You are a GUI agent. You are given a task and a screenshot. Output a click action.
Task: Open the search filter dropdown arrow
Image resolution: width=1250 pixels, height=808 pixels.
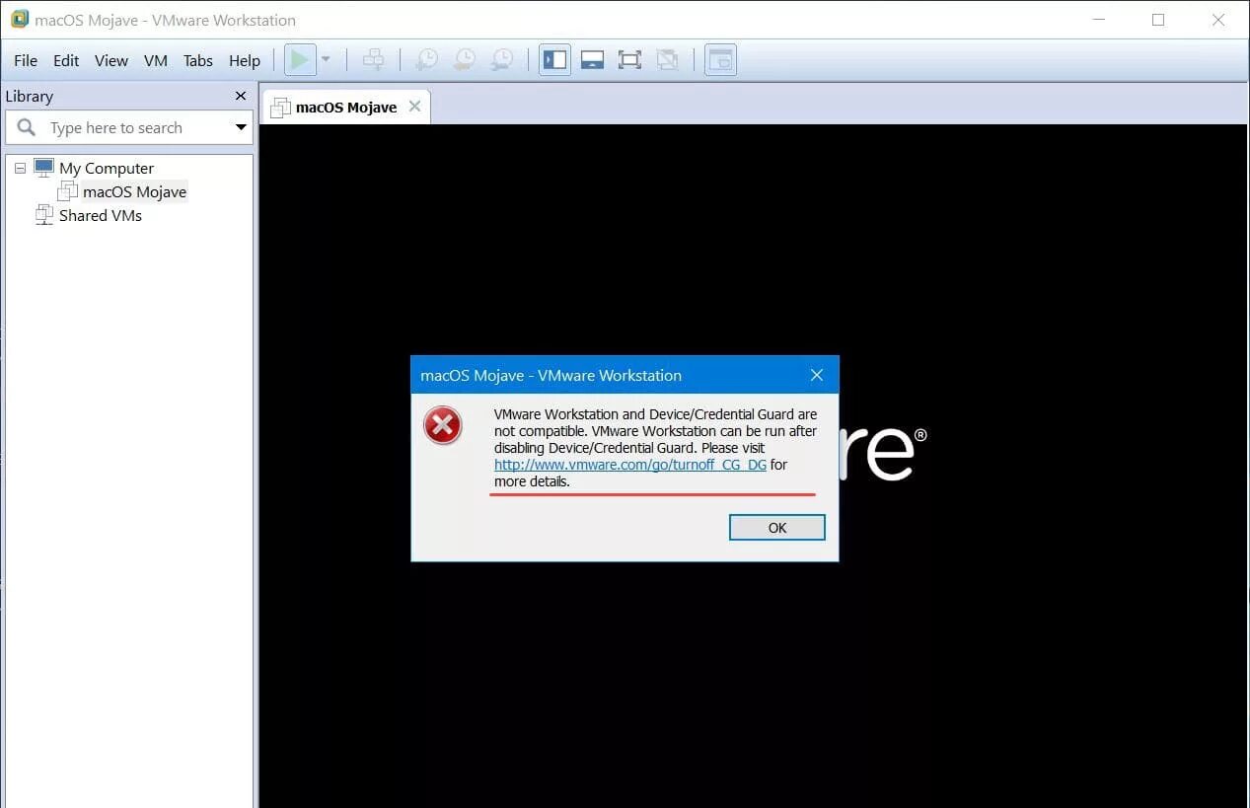pos(241,127)
